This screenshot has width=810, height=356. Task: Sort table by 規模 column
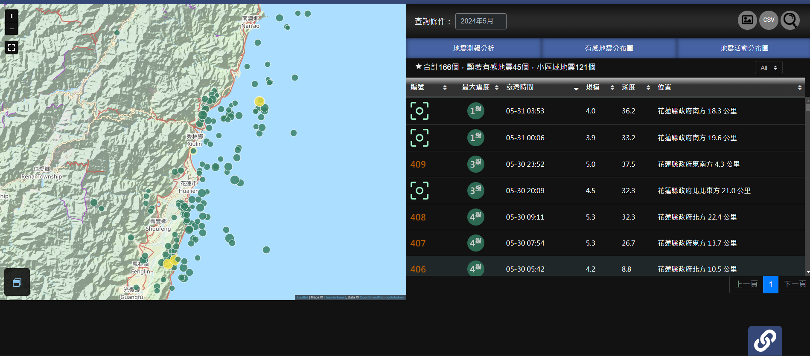pos(600,87)
